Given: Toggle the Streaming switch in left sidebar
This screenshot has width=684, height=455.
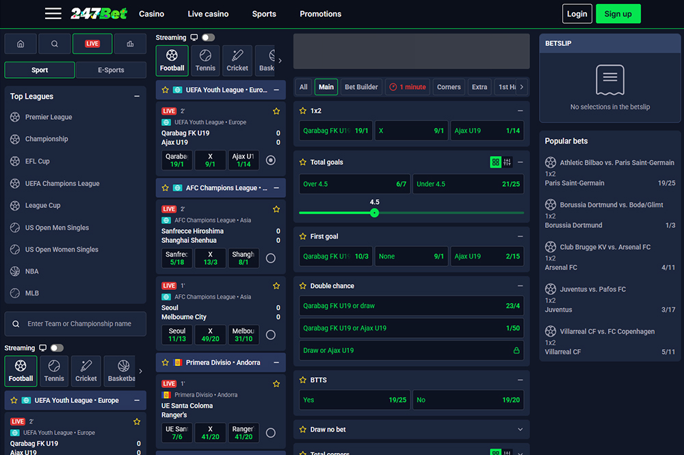Looking at the screenshot, I should tap(56, 348).
